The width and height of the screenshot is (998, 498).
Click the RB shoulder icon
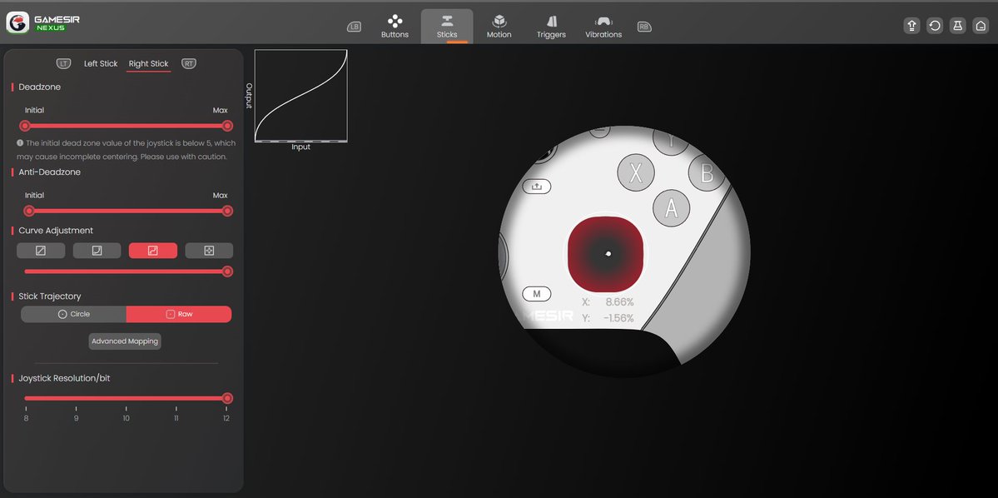tap(644, 27)
